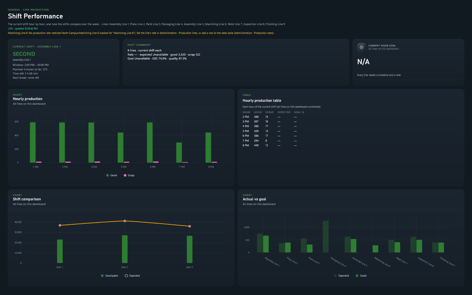Screen dimensions: 472x295
Task: Click 294 in the 7 PM table row
Action: pos(256,141)
